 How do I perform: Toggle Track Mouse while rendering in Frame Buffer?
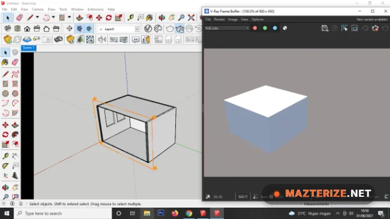pos(344,28)
